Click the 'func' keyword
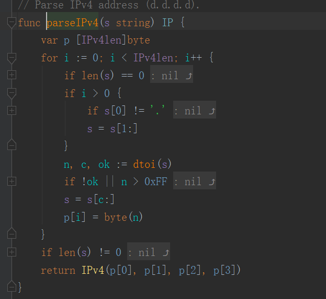The image size is (326, 299). coord(29,23)
